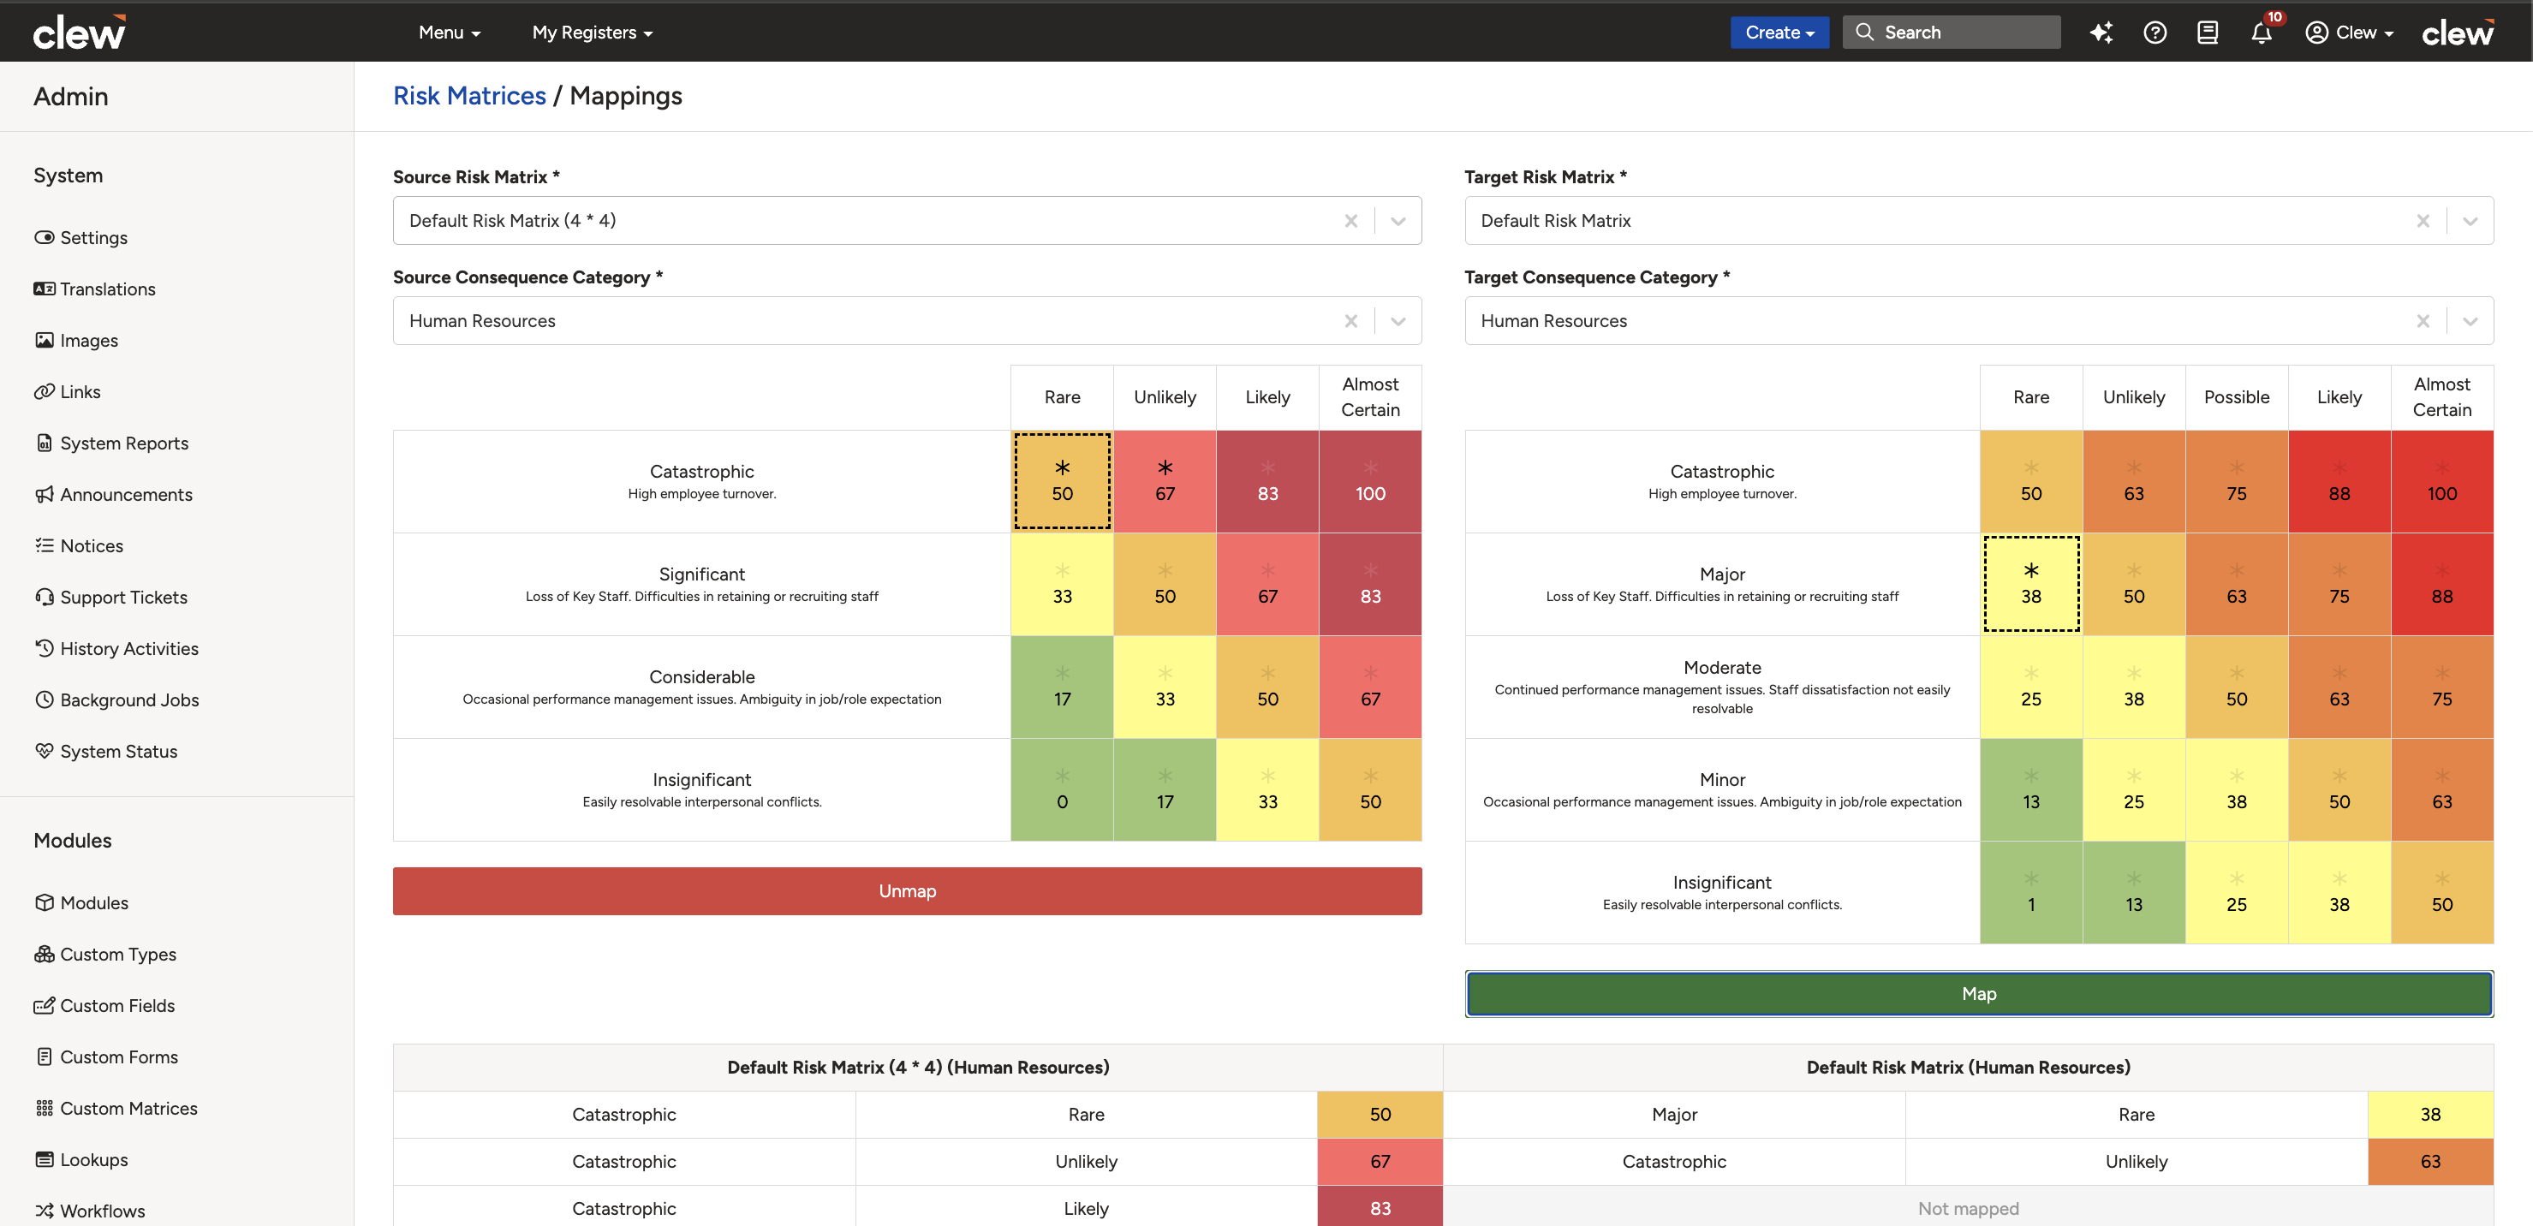Open notifications bell with 10 badge

pyautogui.click(x=2262, y=33)
